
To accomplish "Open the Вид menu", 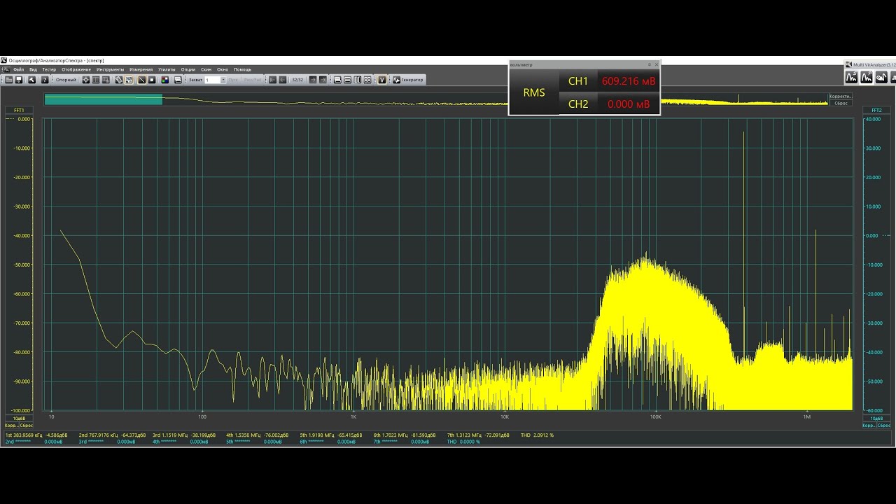I will point(33,69).
